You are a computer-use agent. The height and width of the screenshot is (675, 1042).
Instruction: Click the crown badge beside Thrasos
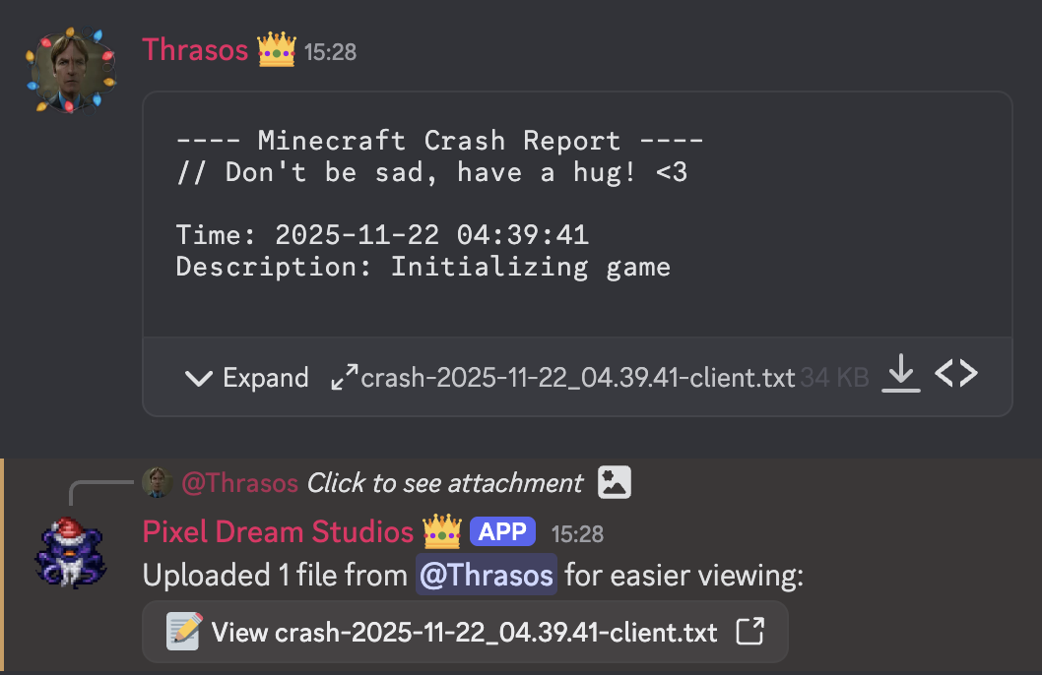point(277,50)
